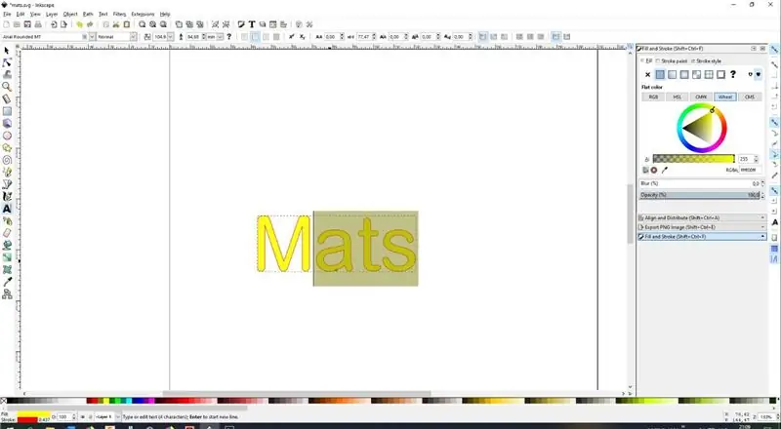Screen dimensions: 781x429
Task: Select the Paint bucket tool
Action: pyautogui.click(x=7, y=245)
